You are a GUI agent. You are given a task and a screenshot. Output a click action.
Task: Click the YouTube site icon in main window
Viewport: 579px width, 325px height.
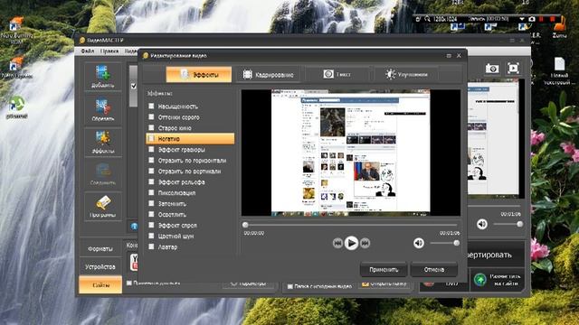click(134, 262)
